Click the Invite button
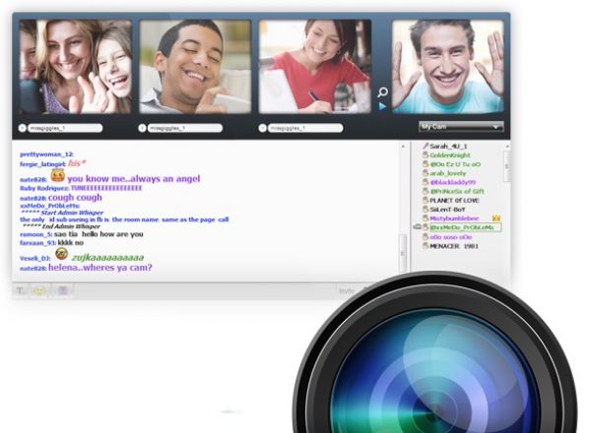Viewport: 591px width, 433px height. pos(347,290)
